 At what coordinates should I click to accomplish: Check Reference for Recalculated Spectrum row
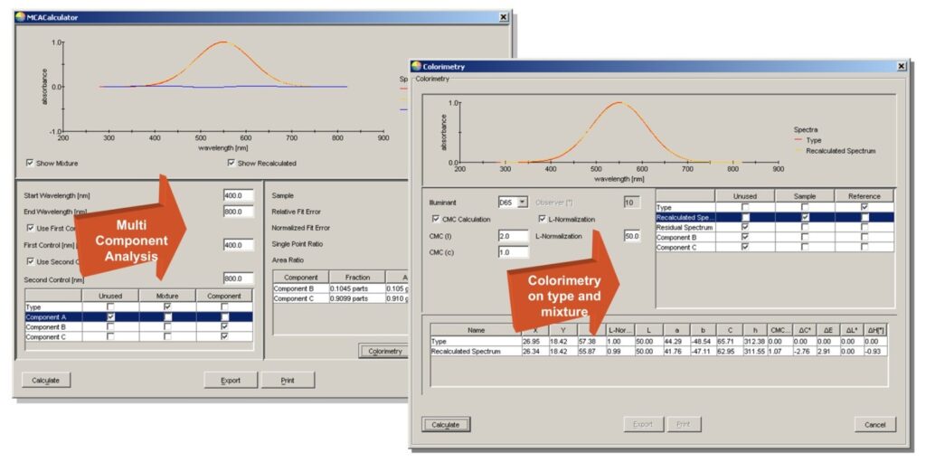865,217
